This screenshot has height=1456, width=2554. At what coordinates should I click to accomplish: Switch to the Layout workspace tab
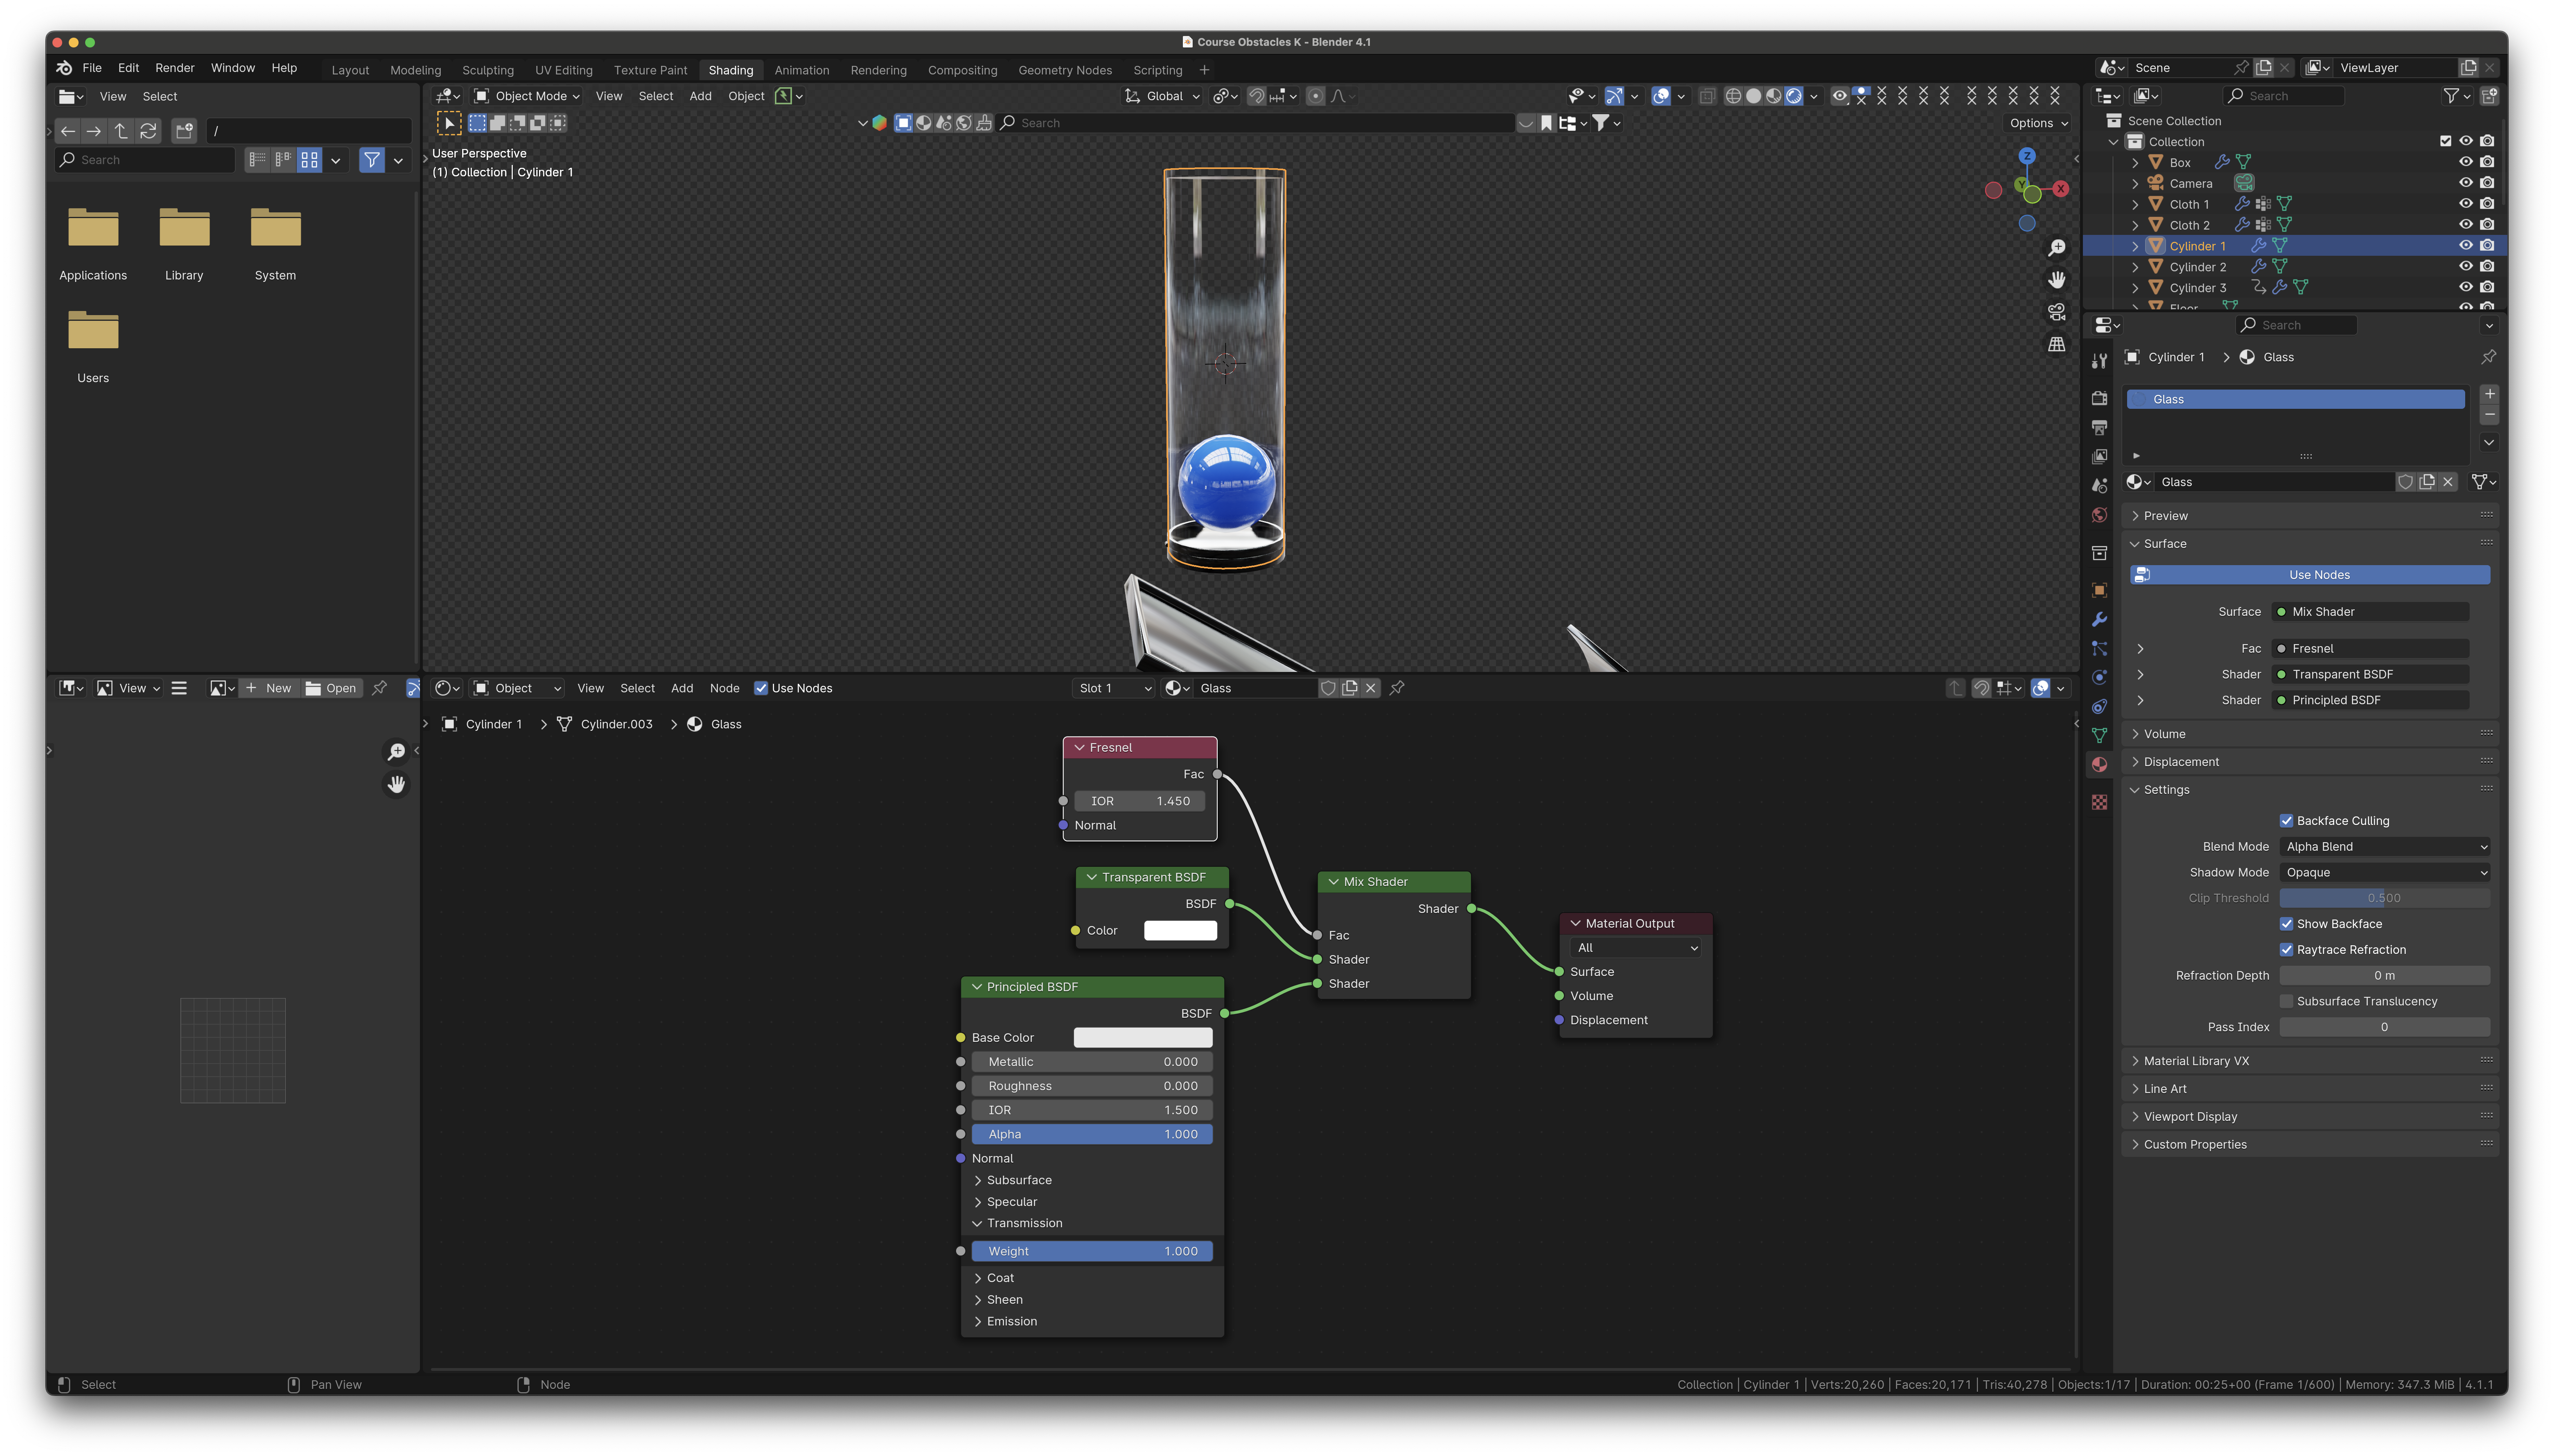point(350,70)
